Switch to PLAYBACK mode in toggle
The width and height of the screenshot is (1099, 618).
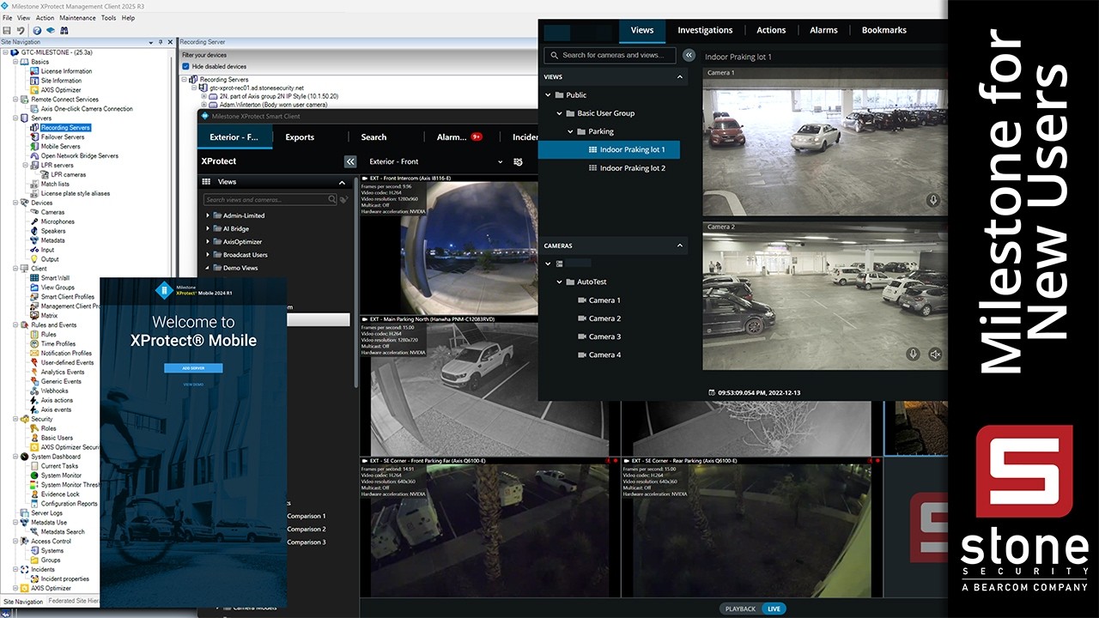pos(740,609)
